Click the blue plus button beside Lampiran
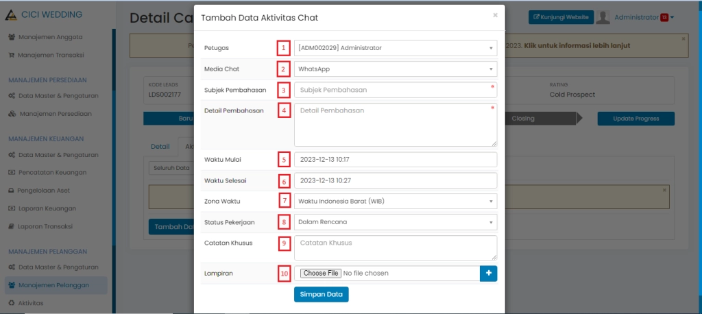The image size is (702, 314). point(488,273)
